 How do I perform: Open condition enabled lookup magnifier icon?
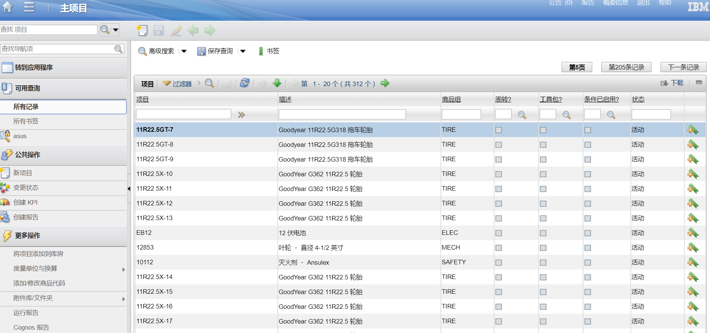611,115
